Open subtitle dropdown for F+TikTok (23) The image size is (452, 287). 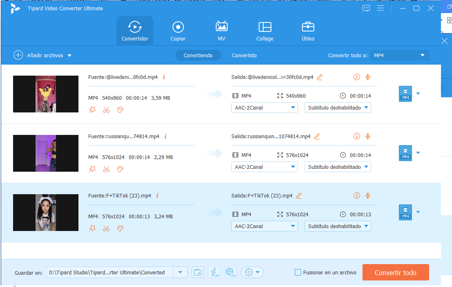point(338,226)
